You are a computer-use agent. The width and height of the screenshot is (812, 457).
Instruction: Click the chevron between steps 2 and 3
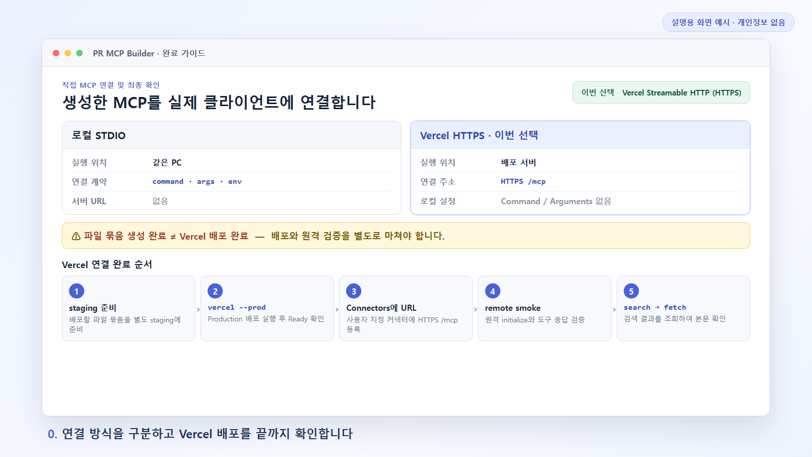click(x=336, y=309)
